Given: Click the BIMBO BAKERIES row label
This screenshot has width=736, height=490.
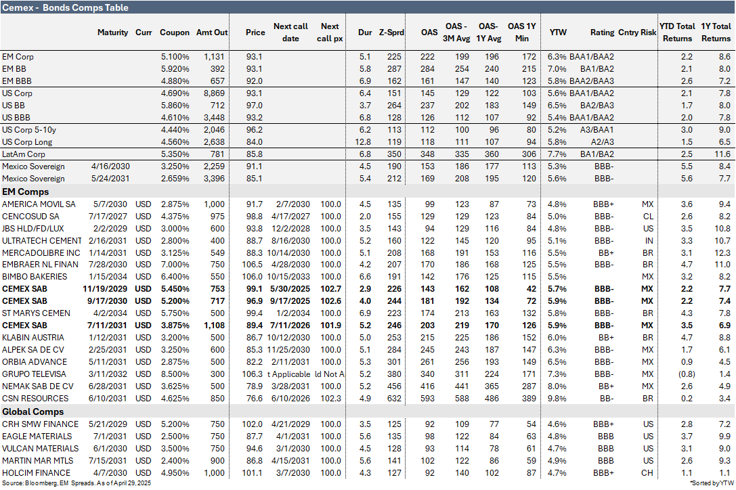Looking at the screenshot, I should pyautogui.click(x=35, y=277).
